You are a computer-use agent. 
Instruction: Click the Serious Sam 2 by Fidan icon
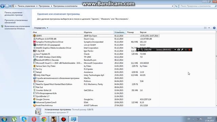tap(34, 66)
